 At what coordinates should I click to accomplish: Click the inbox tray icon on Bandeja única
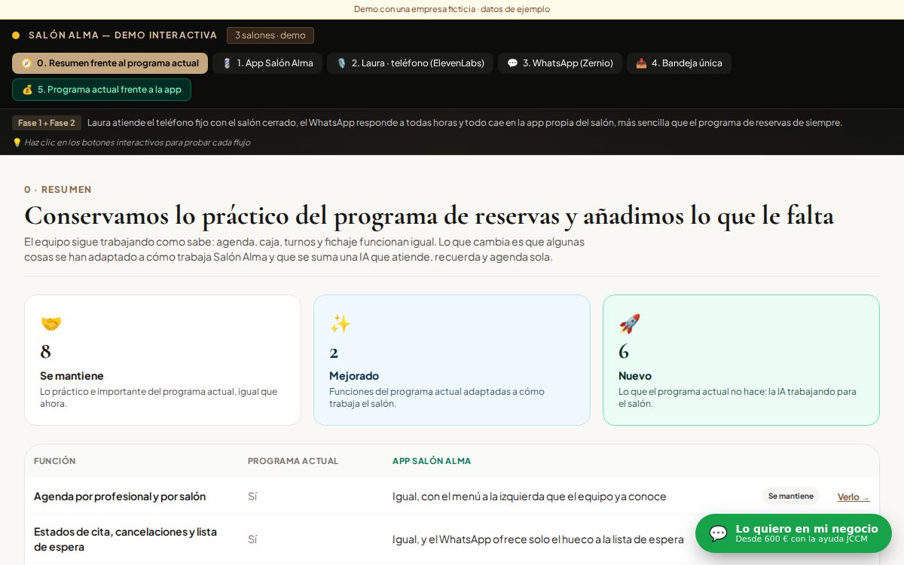click(641, 63)
